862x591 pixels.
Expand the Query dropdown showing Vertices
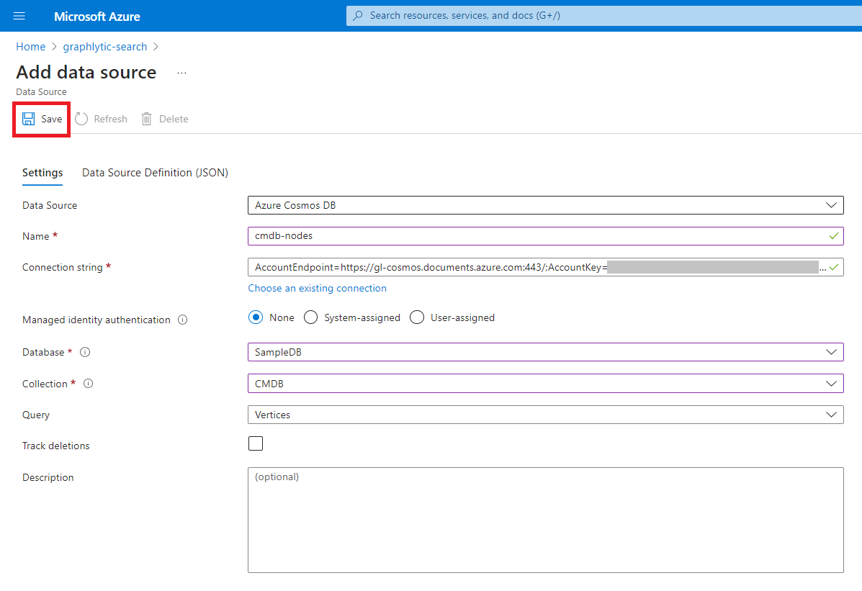point(545,415)
